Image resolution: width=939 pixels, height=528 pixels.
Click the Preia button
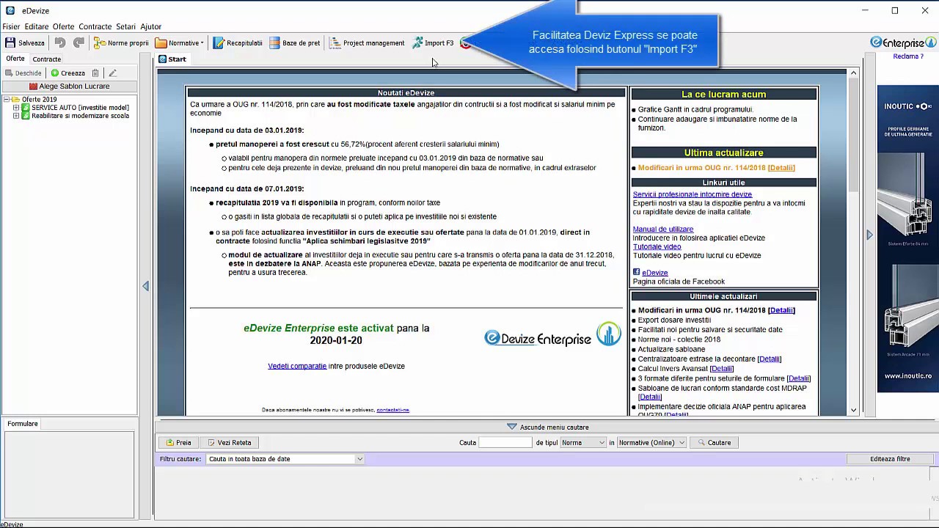click(x=179, y=443)
